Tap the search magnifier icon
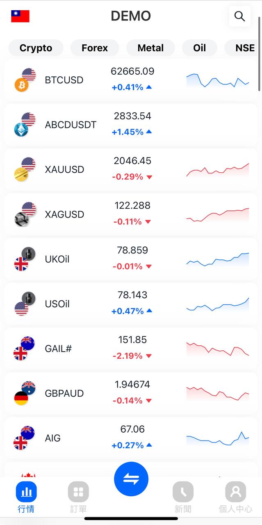 (x=239, y=16)
